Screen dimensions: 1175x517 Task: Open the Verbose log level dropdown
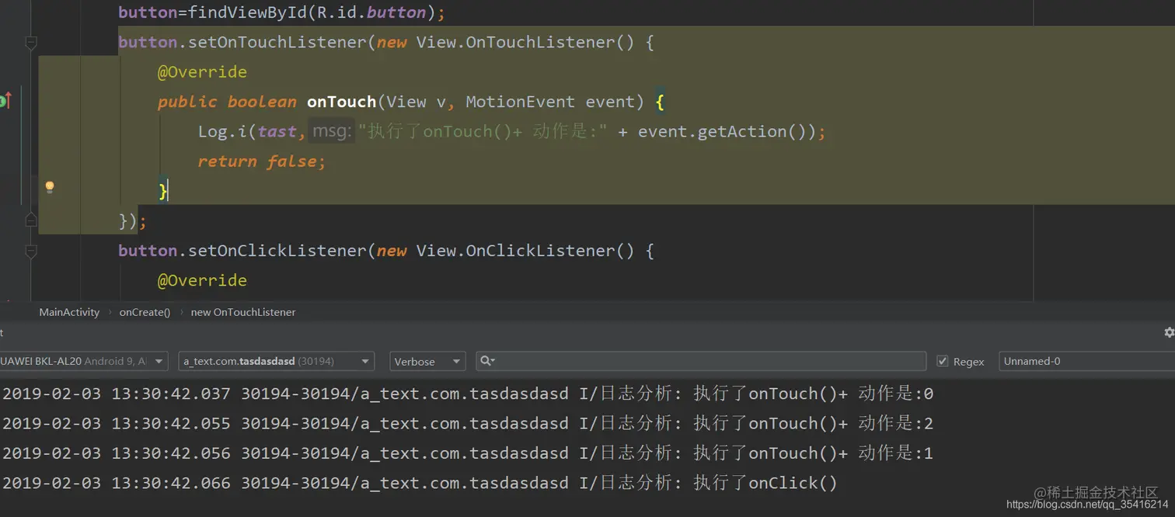(x=427, y=361)
